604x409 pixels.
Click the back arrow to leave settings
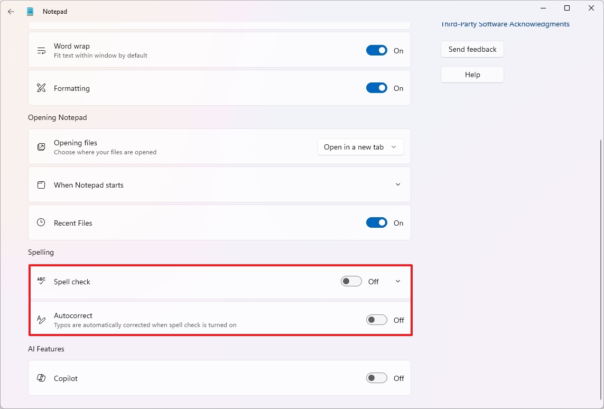tap(11, 11)
